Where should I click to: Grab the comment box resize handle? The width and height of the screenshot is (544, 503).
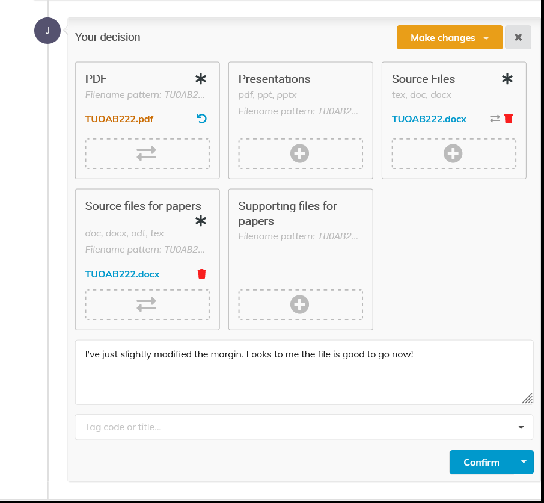tap(527, 398)
